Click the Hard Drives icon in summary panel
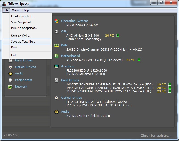The height and width of the screenshot is (141, 179). [x=57, y=80]
